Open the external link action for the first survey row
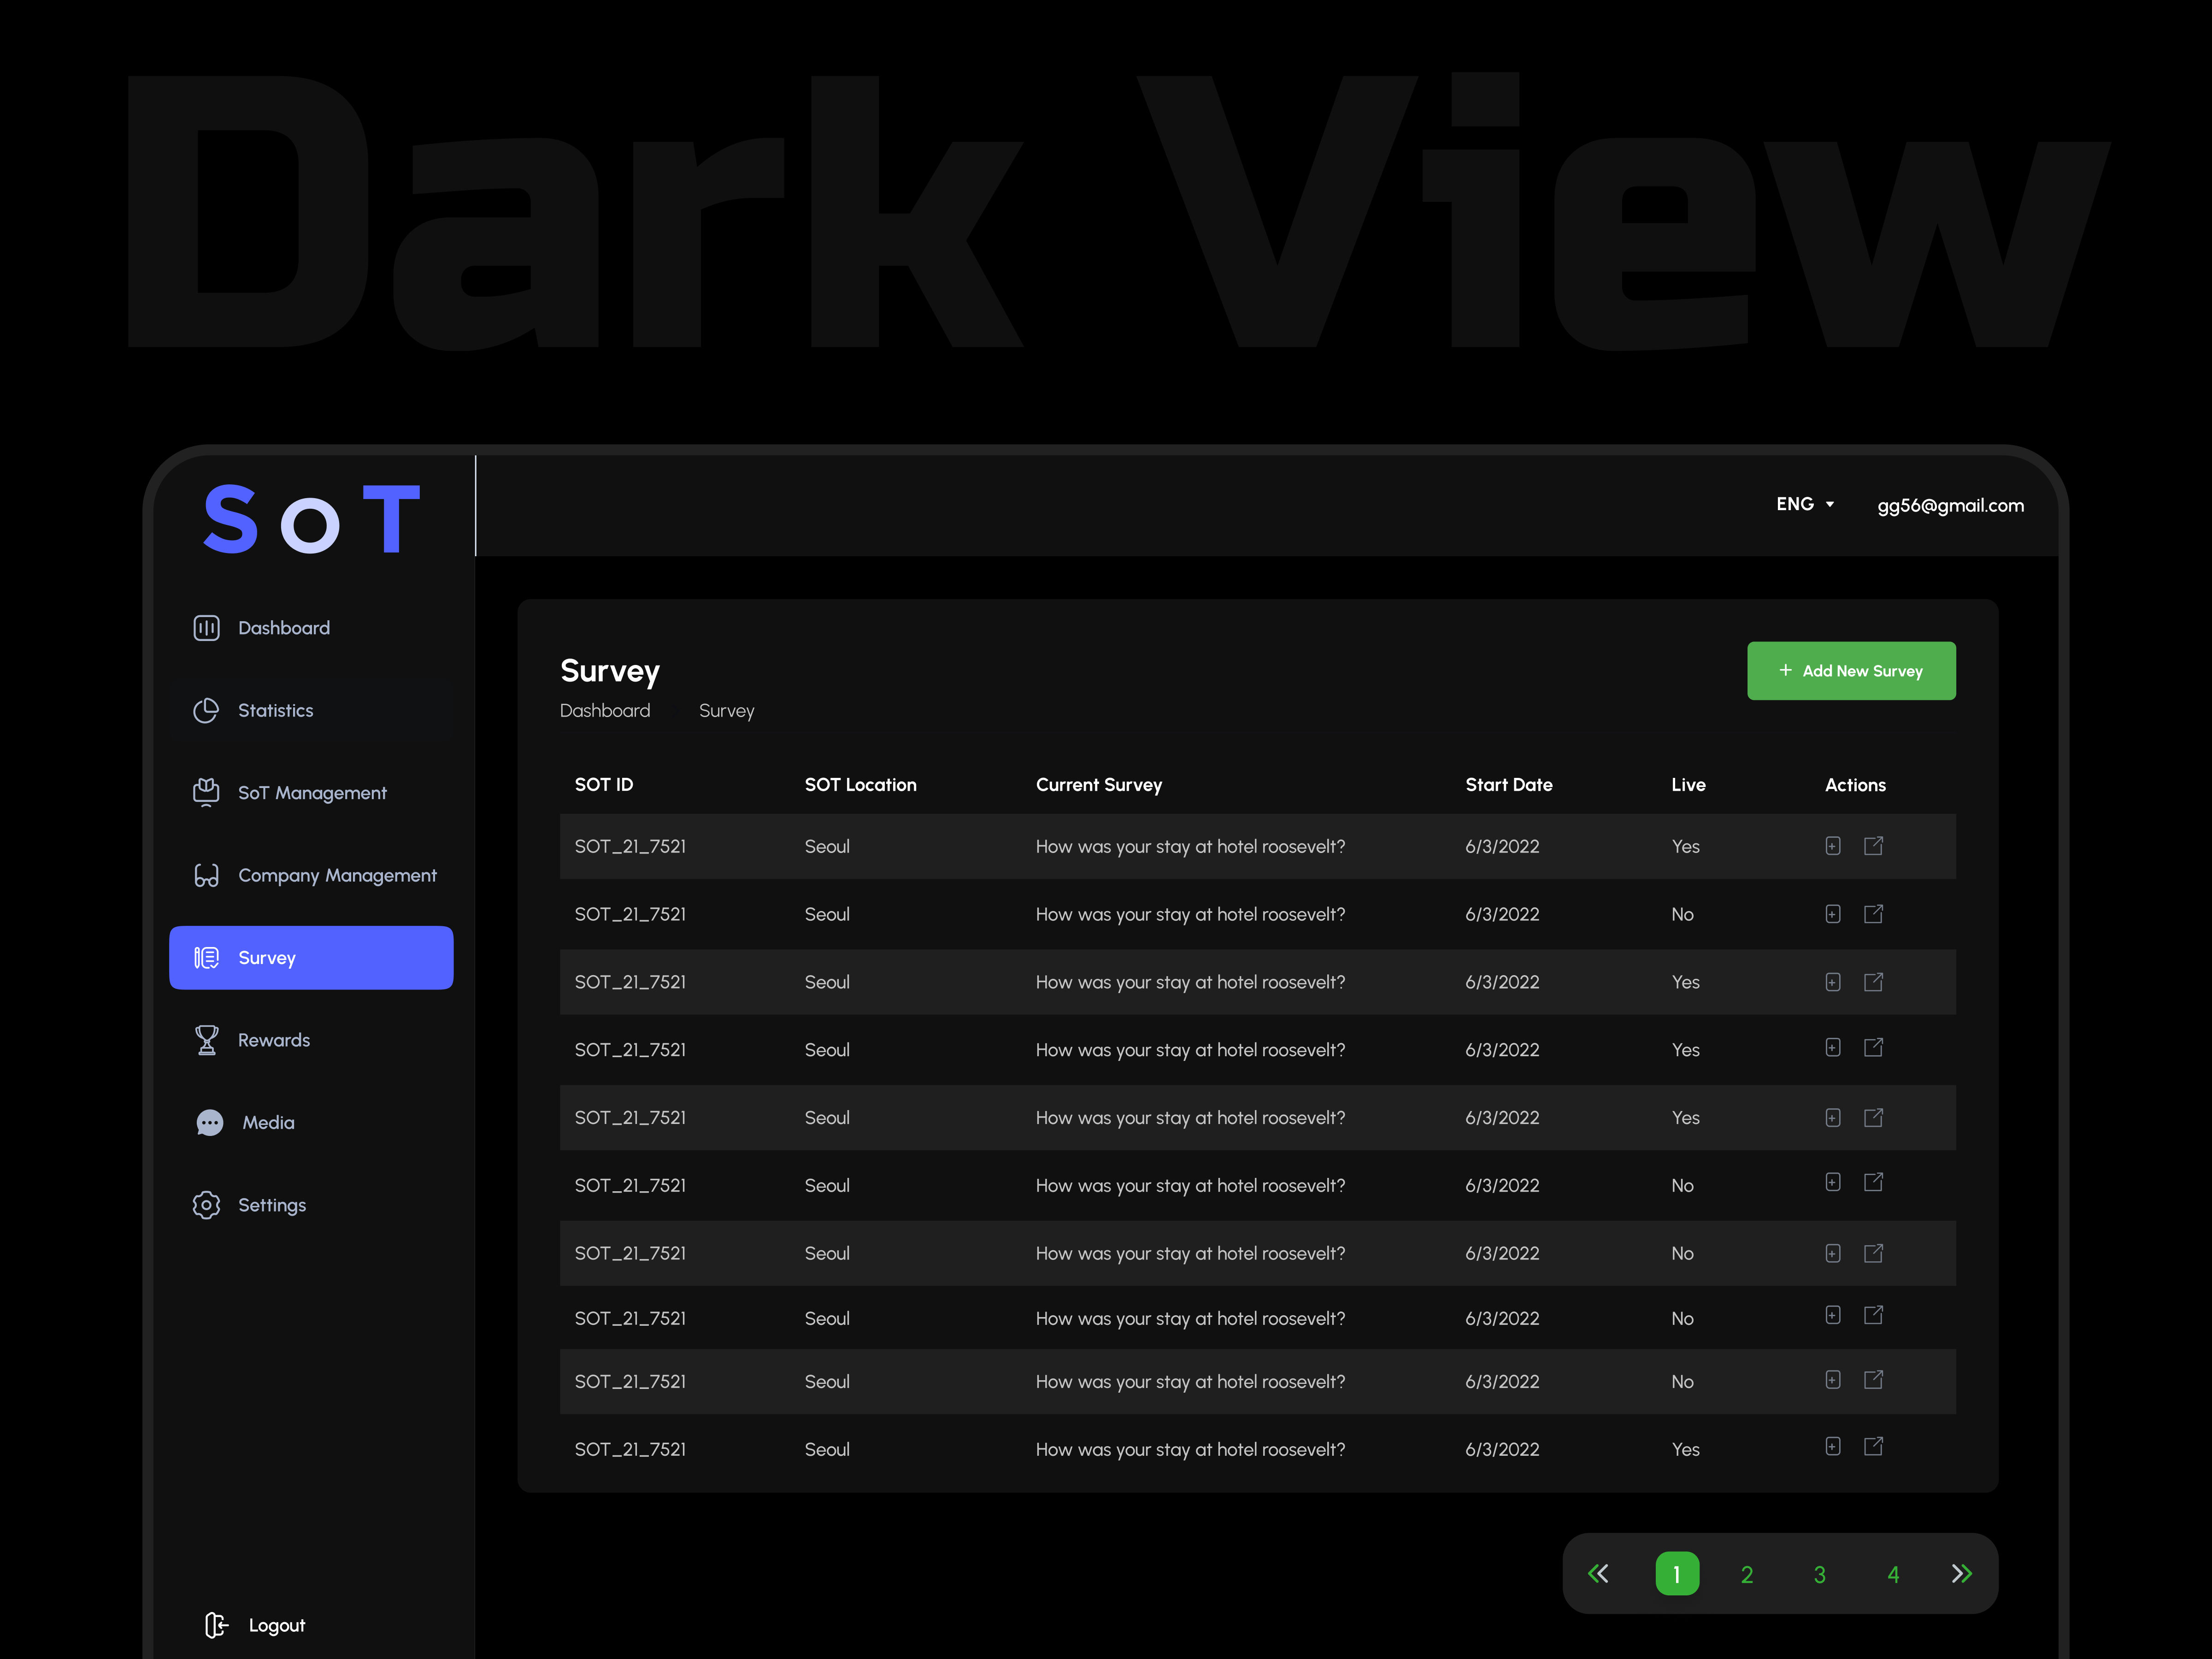The height and width of the screenshot is (1659, 2212). [1874, 845]
